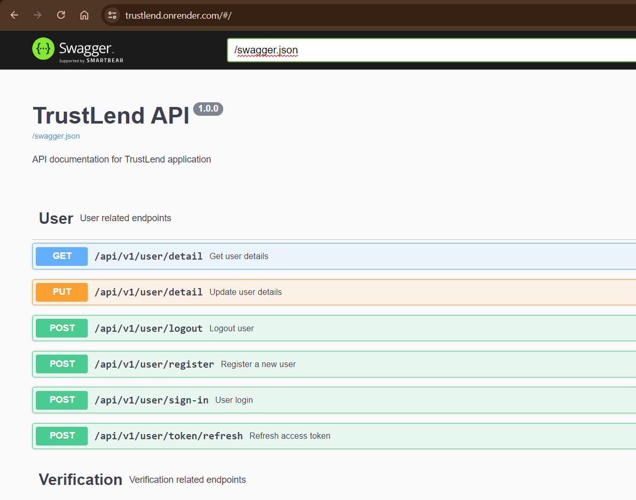This screenshot has width=636, height=500.
Task: Go back using browser back arrow
Action: 15,15
